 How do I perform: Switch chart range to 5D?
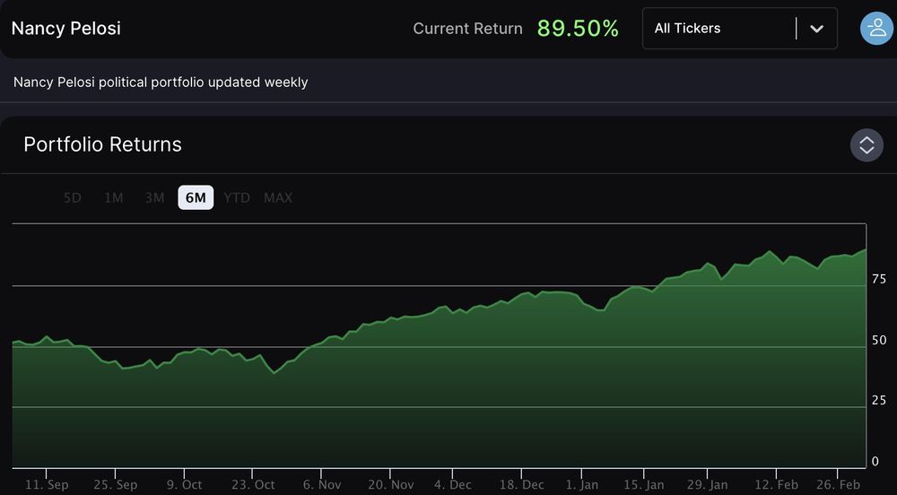point(73,197)
